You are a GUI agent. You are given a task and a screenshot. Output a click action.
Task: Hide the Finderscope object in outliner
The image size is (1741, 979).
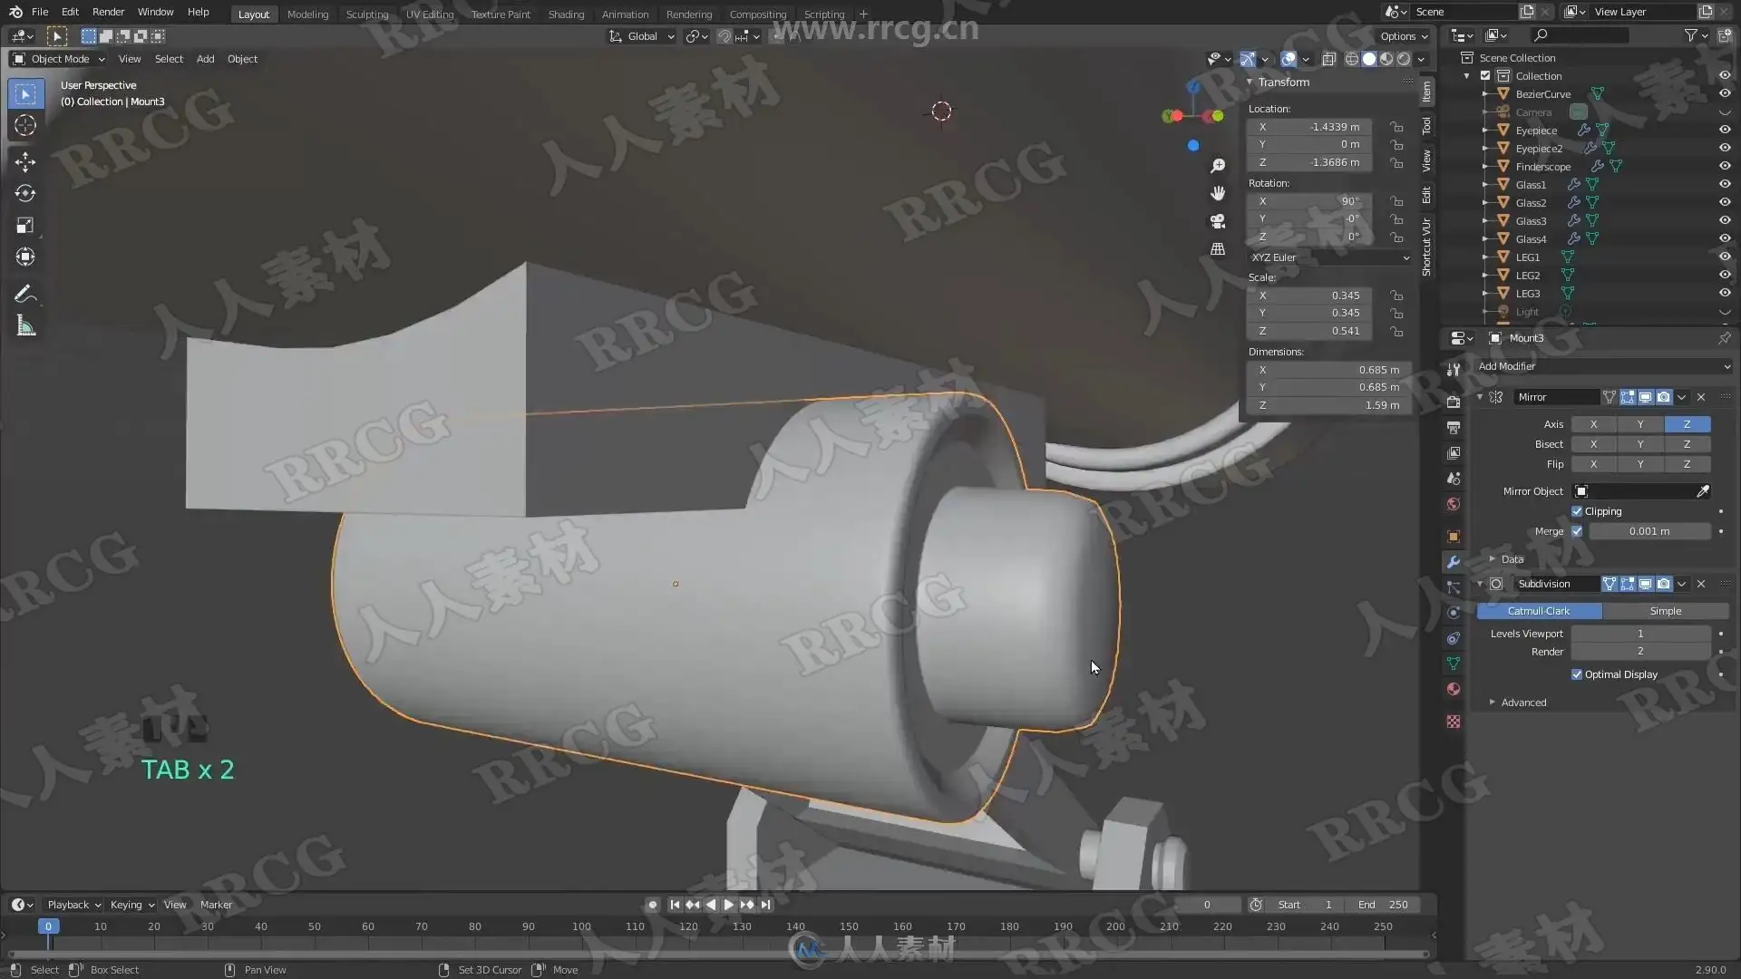[1725, 167]
